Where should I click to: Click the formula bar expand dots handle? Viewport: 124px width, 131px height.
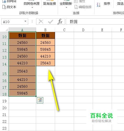coord(32,22)
